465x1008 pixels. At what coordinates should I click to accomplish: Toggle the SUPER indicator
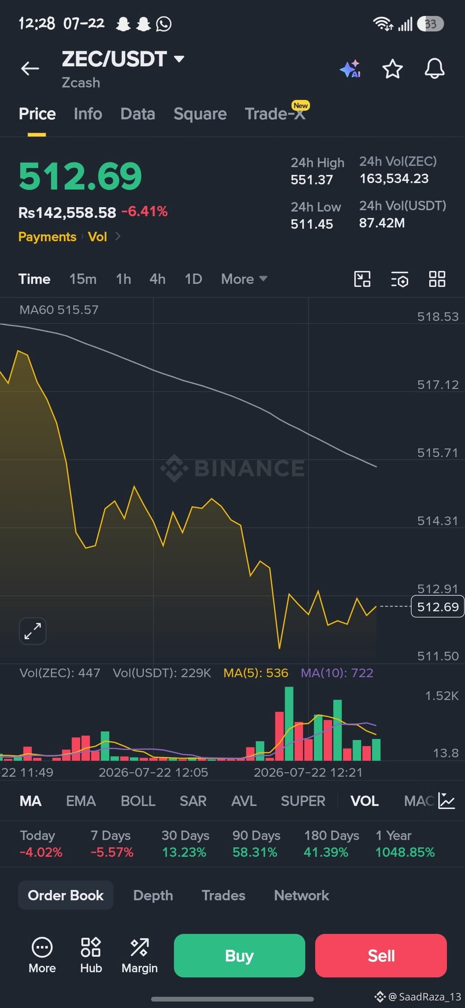tap(303, 801)
